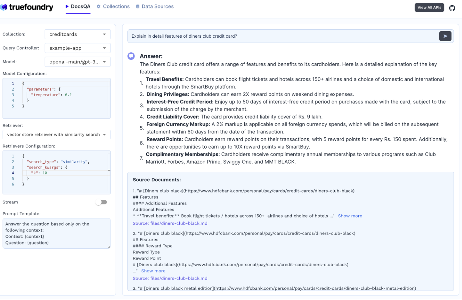Show more of first source document
462x300 pixels.
click(x=350, y=216)
